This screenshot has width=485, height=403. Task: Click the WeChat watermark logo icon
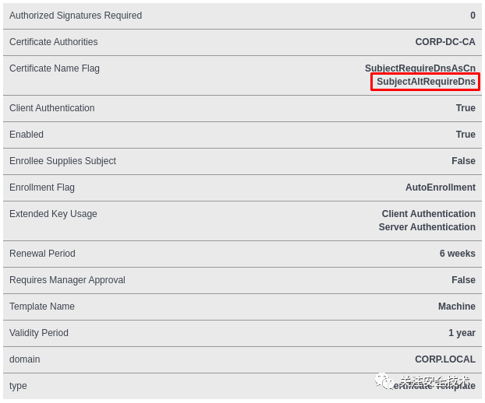(384, 381)
